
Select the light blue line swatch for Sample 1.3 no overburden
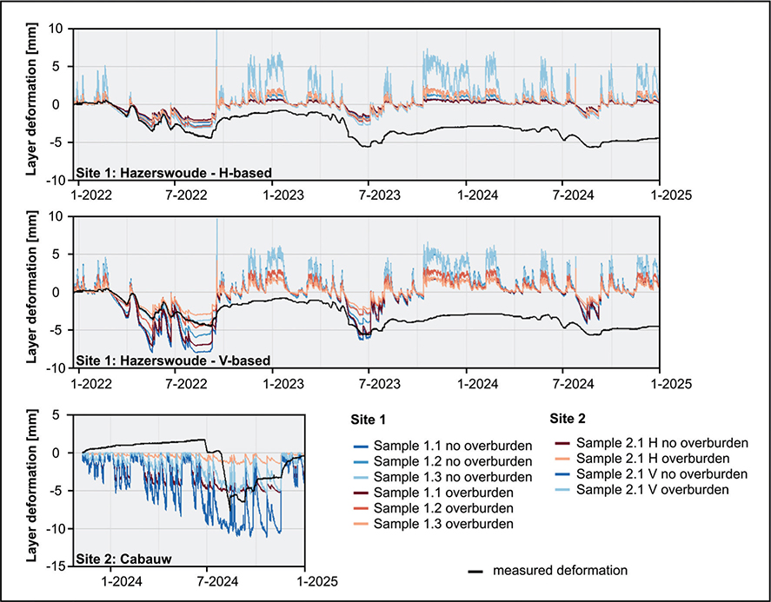coord(361,478)
